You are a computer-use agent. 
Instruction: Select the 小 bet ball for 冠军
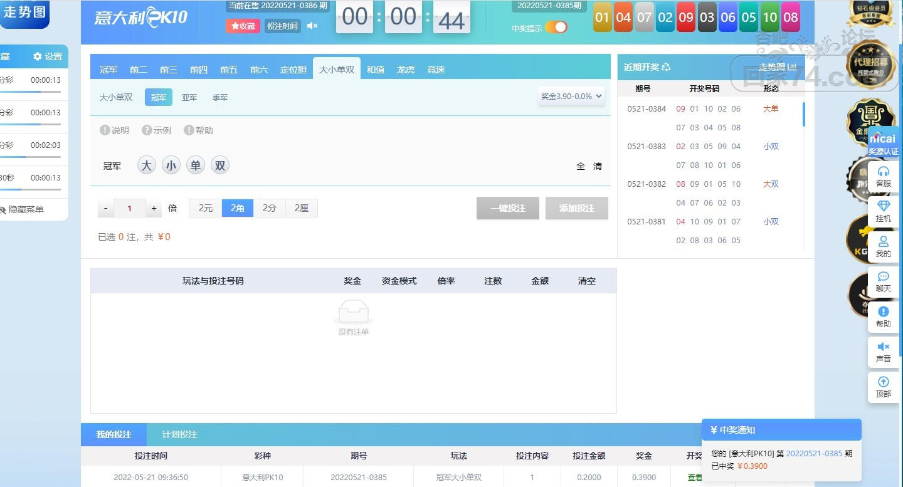tap(171, 165)
